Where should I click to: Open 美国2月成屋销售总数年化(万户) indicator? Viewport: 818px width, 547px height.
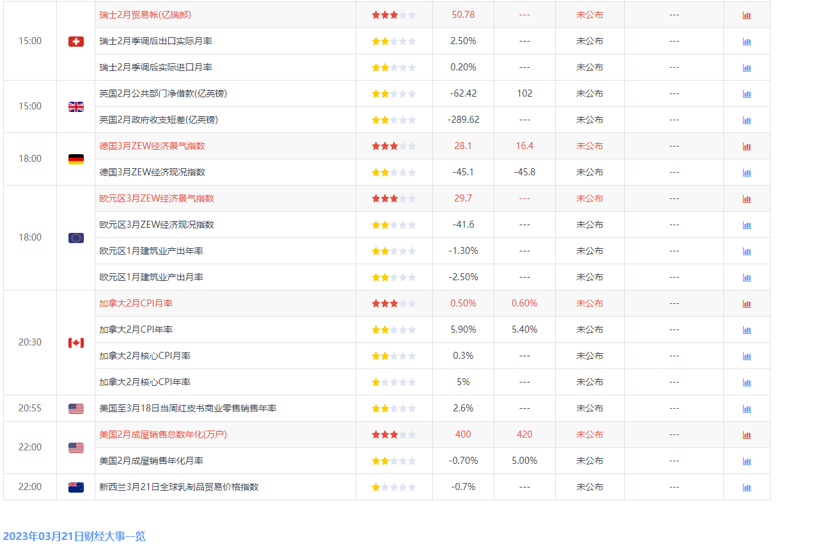(163, 434)
